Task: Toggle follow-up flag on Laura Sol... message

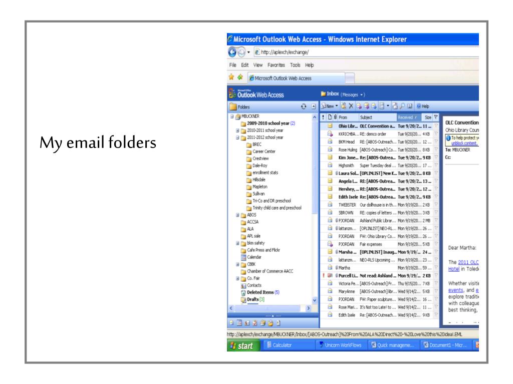Action: (x=436, y=173)
